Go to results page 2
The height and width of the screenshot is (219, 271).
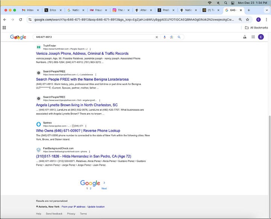tap(90, 189)
